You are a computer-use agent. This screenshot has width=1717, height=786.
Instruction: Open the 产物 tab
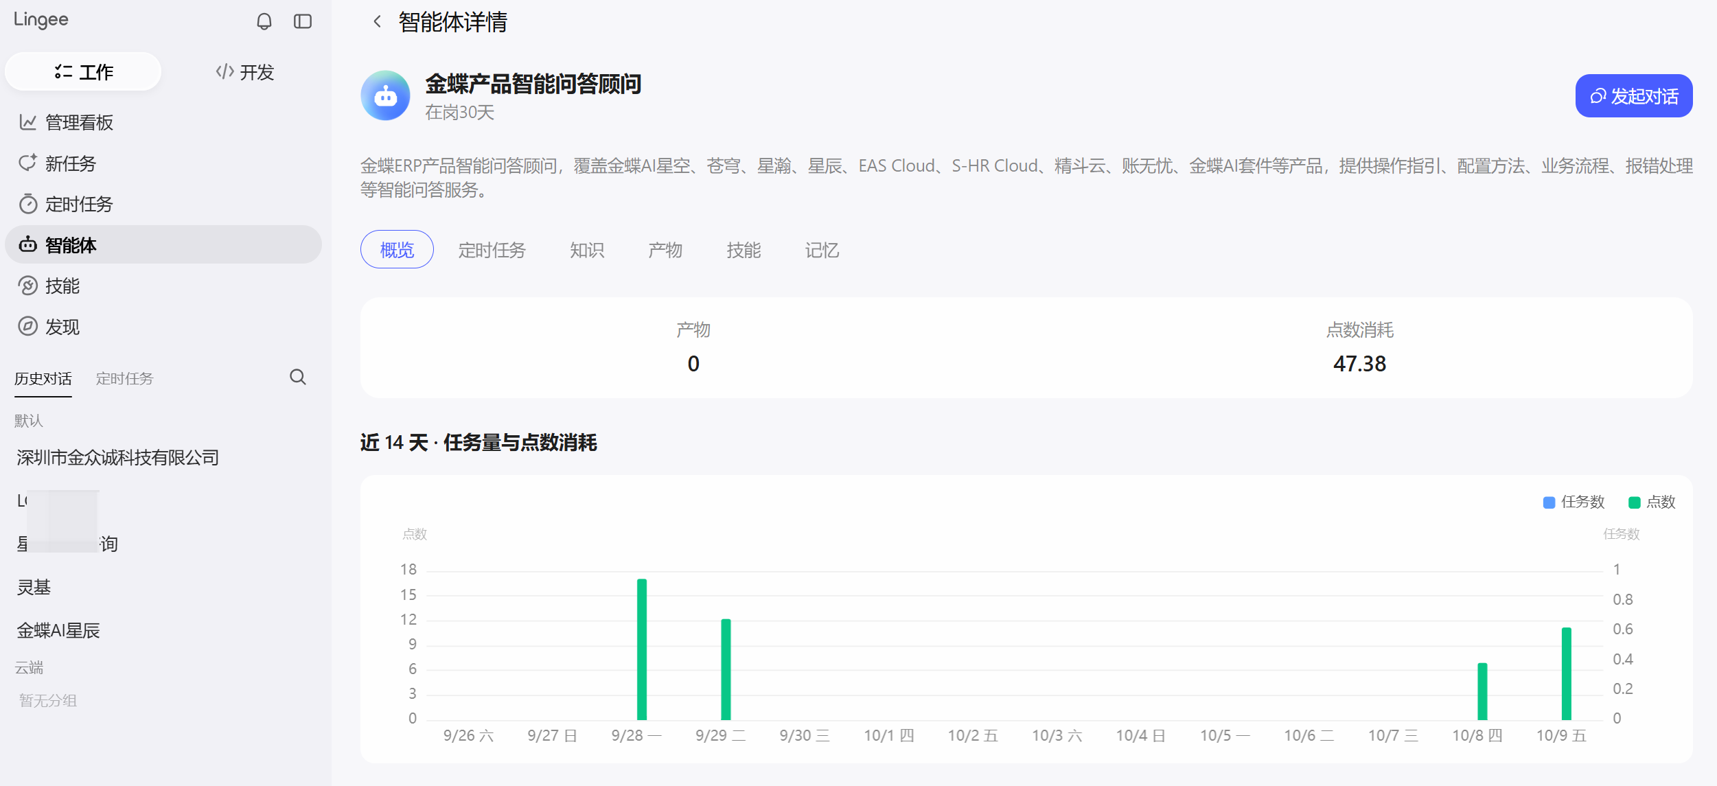coord(665,250)
